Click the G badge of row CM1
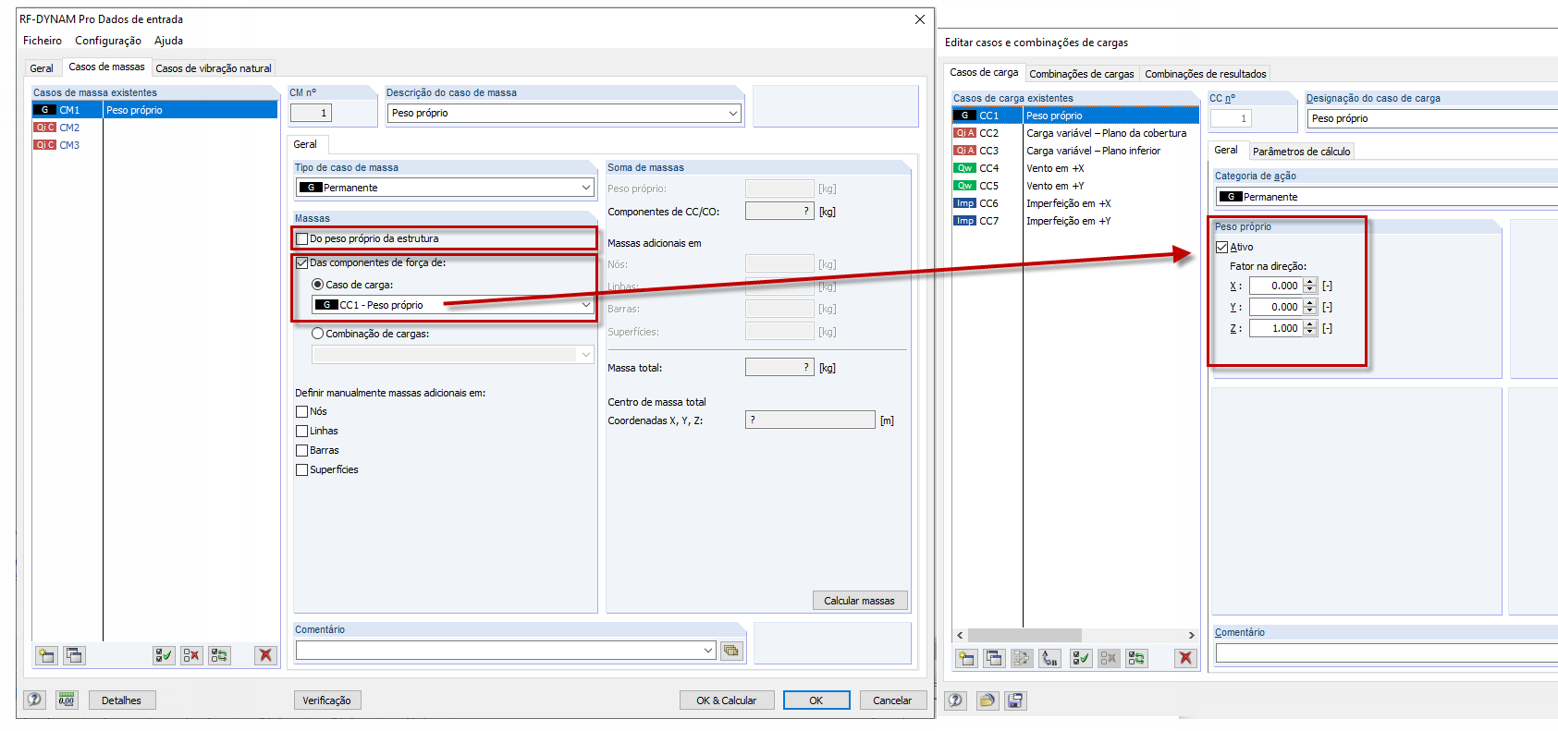Viewport: 1558px width, 731px height. pyautogui.click(x=44, y=110)
